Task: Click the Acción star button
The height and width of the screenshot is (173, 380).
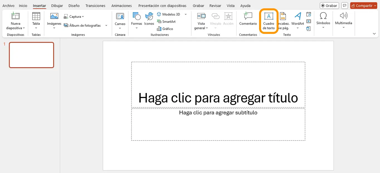Action: pyautogui.click(x=228, y=19)
